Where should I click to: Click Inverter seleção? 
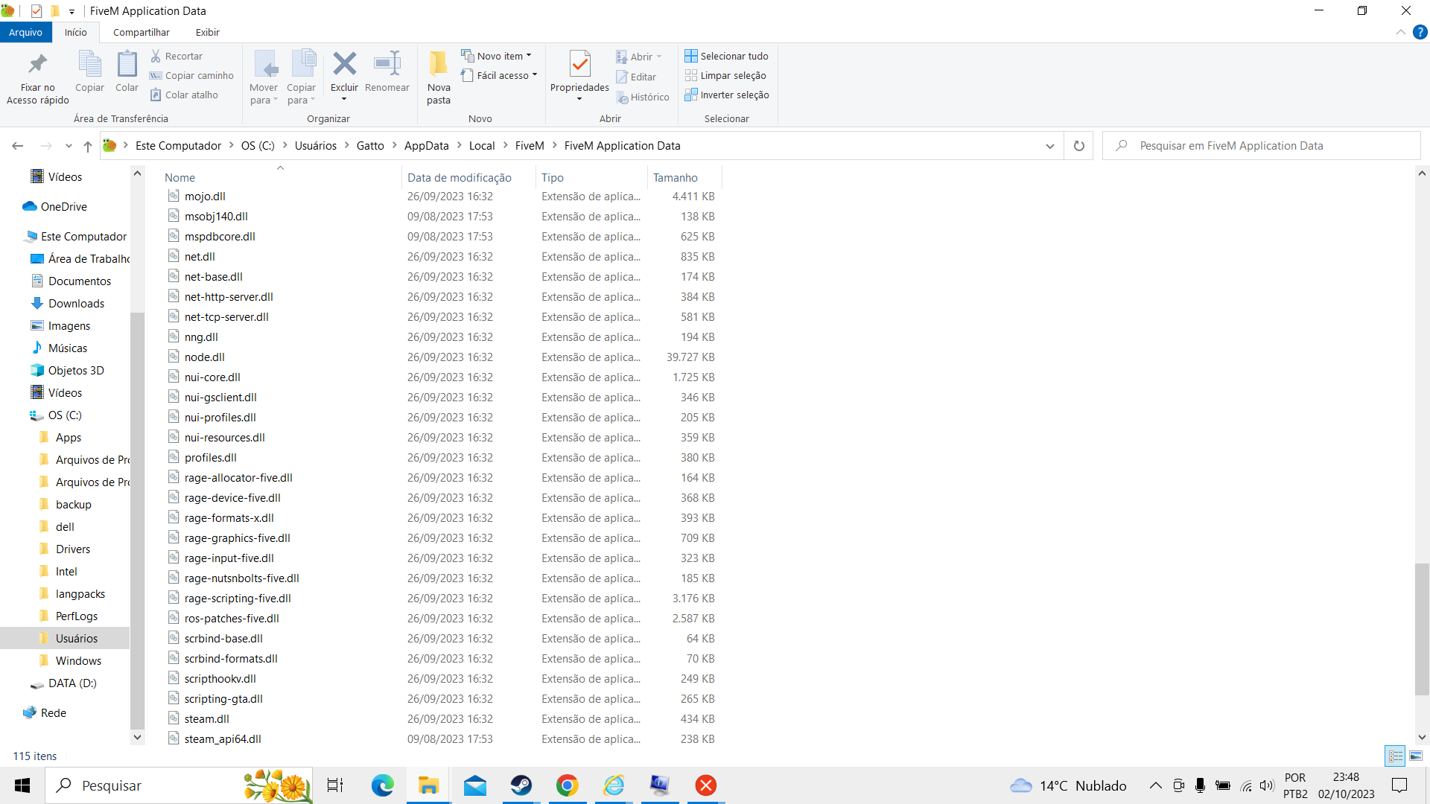(x=727, y=95)
